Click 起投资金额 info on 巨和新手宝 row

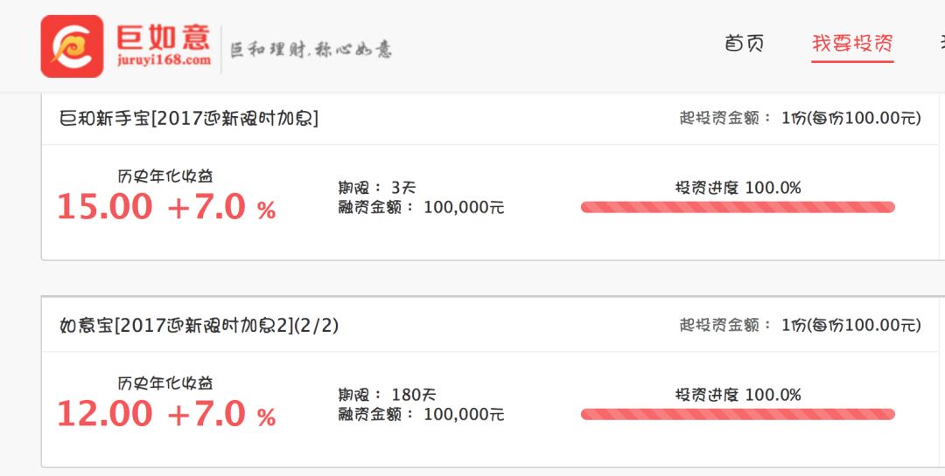[x=800, y=118]
